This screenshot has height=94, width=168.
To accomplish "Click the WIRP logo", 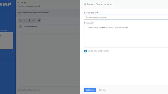I will click(6, 4).
